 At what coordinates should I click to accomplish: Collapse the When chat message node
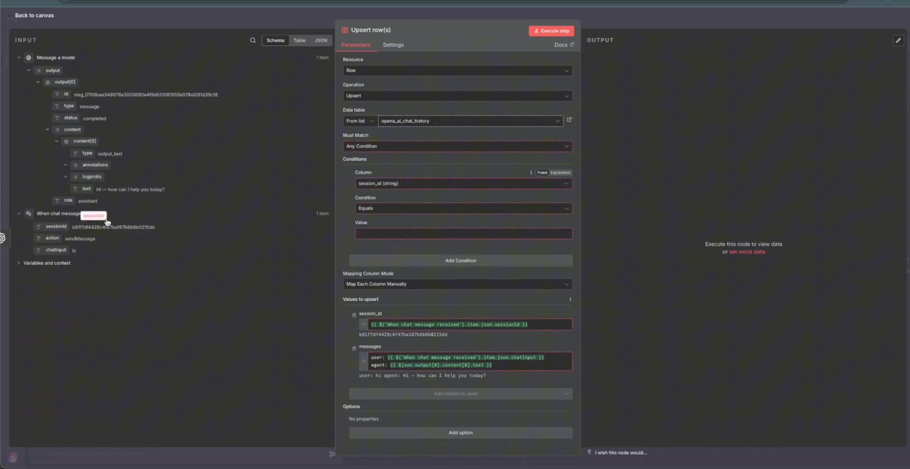click(x=19, y=214)
